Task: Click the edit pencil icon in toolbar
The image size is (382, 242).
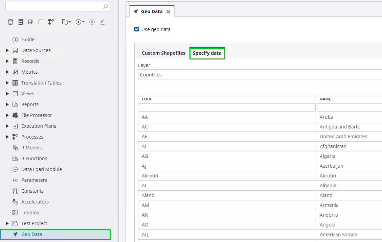Action: click(102, 22)
